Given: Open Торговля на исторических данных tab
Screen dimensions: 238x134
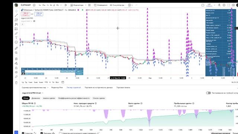Looking at the screenshot, I should tap(99, 87).
